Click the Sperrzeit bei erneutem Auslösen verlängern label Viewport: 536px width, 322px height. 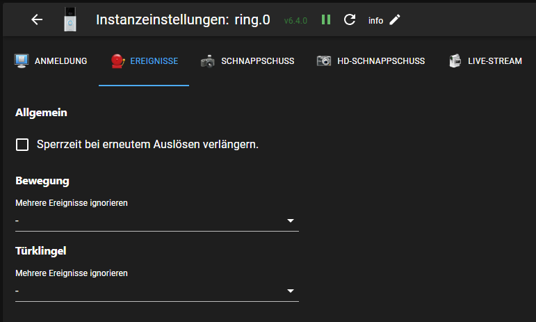click(x=147, y=145)
